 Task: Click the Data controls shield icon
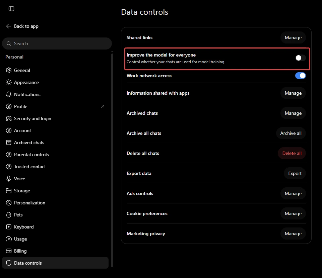tap(9, 263)
